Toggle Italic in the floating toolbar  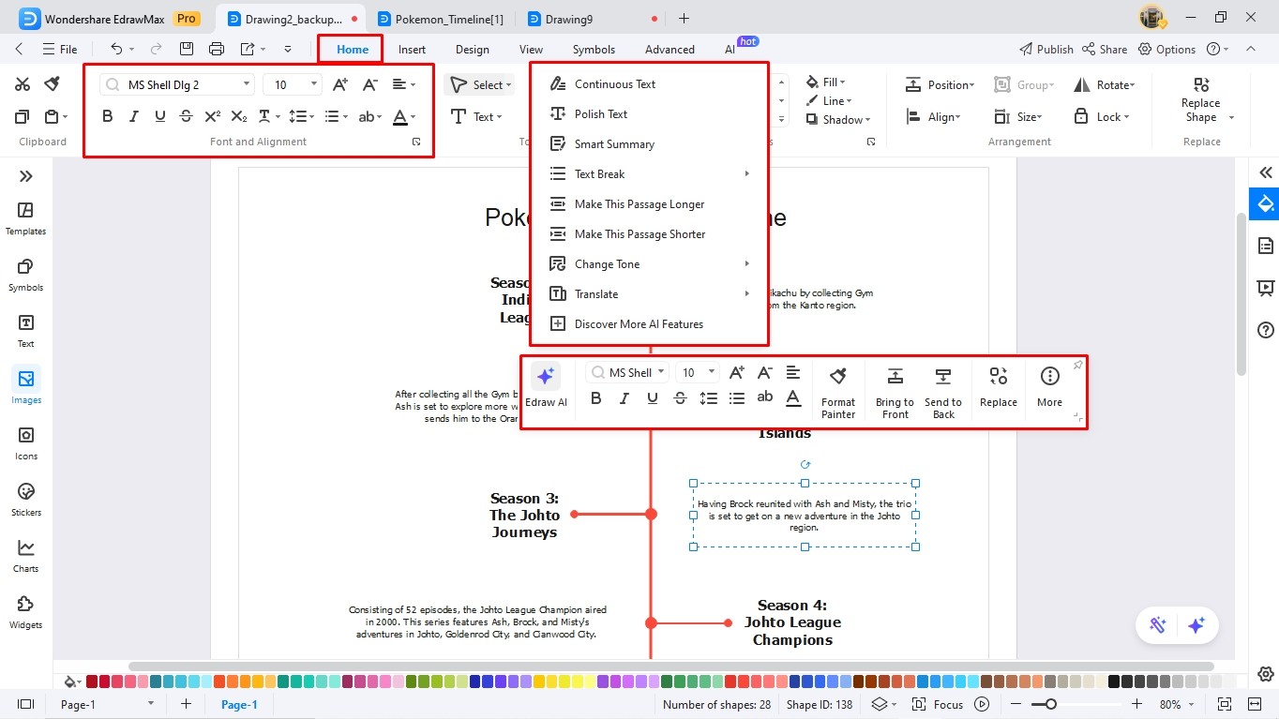coord(624,398)
